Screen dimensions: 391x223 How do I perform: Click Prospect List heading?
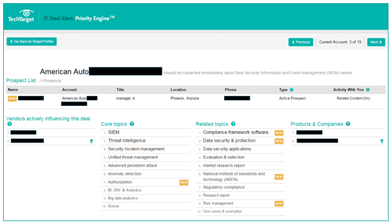pos(21,81)
